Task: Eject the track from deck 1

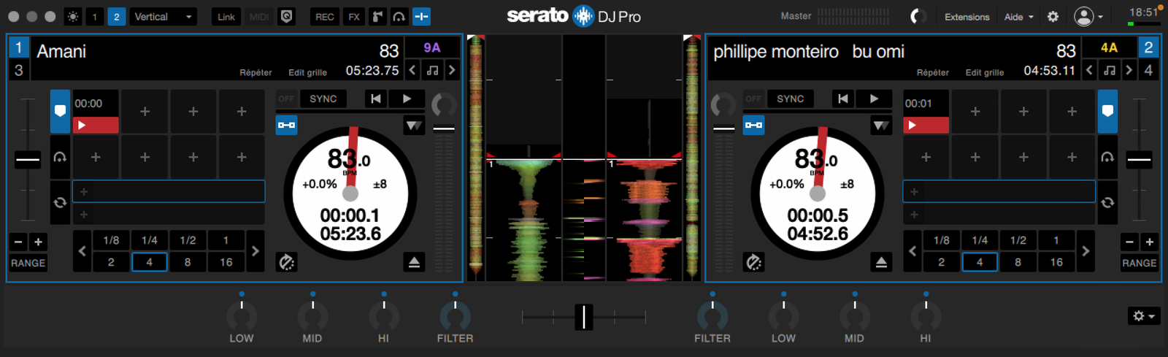Action: 414,262
